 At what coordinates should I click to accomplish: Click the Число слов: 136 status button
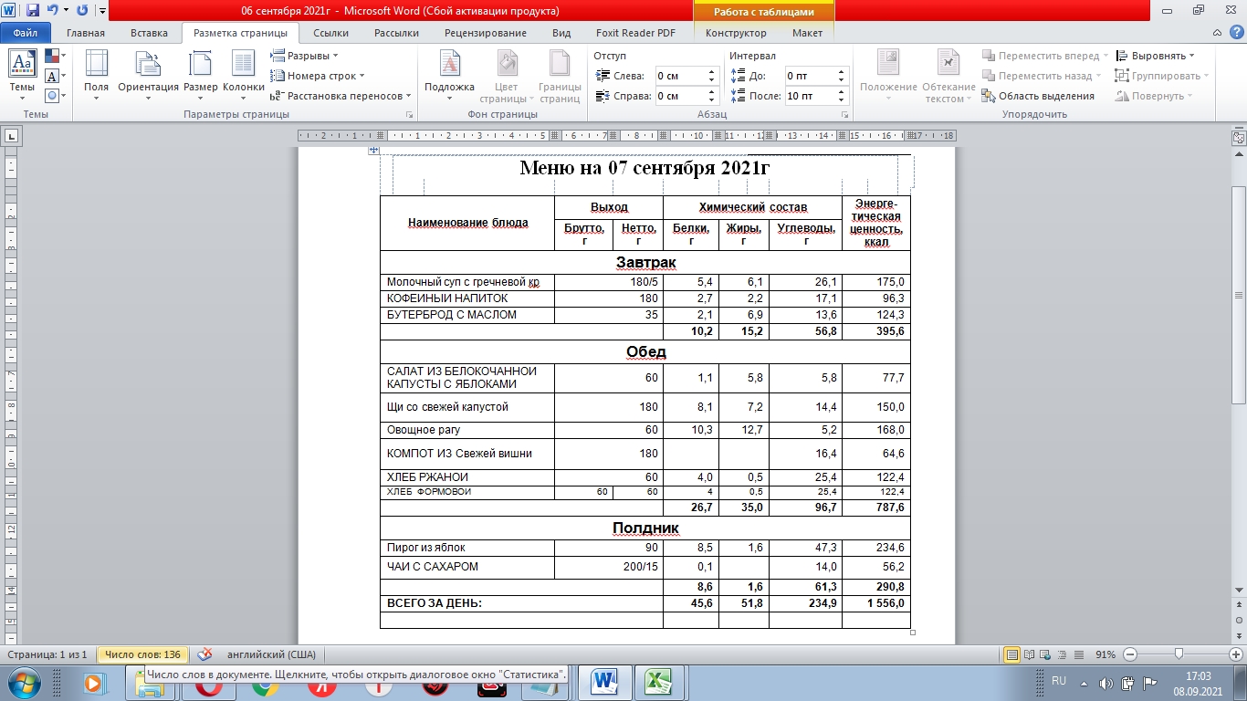141,654
